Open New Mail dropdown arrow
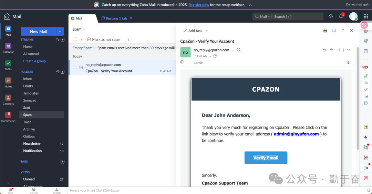The width and height of the screenshot is (372, 194). coord(60,32)
